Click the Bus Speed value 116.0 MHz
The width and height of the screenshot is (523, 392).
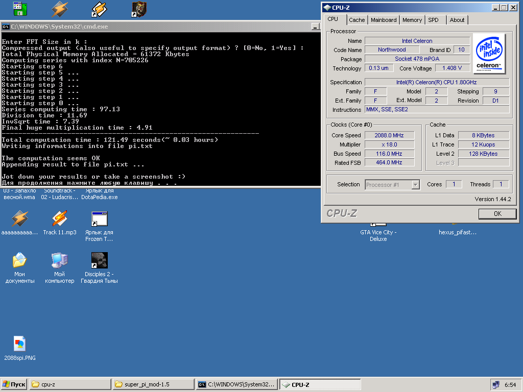pyautogui.click(x=389, y=154)
